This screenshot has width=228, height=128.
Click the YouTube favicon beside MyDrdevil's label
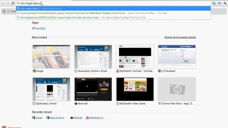click(x=118, y=71)
